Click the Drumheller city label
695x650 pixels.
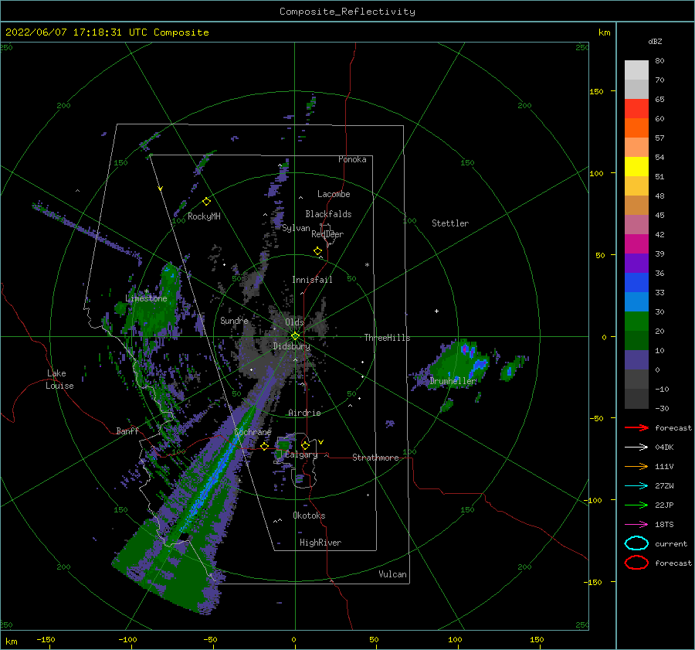point(453,381)
